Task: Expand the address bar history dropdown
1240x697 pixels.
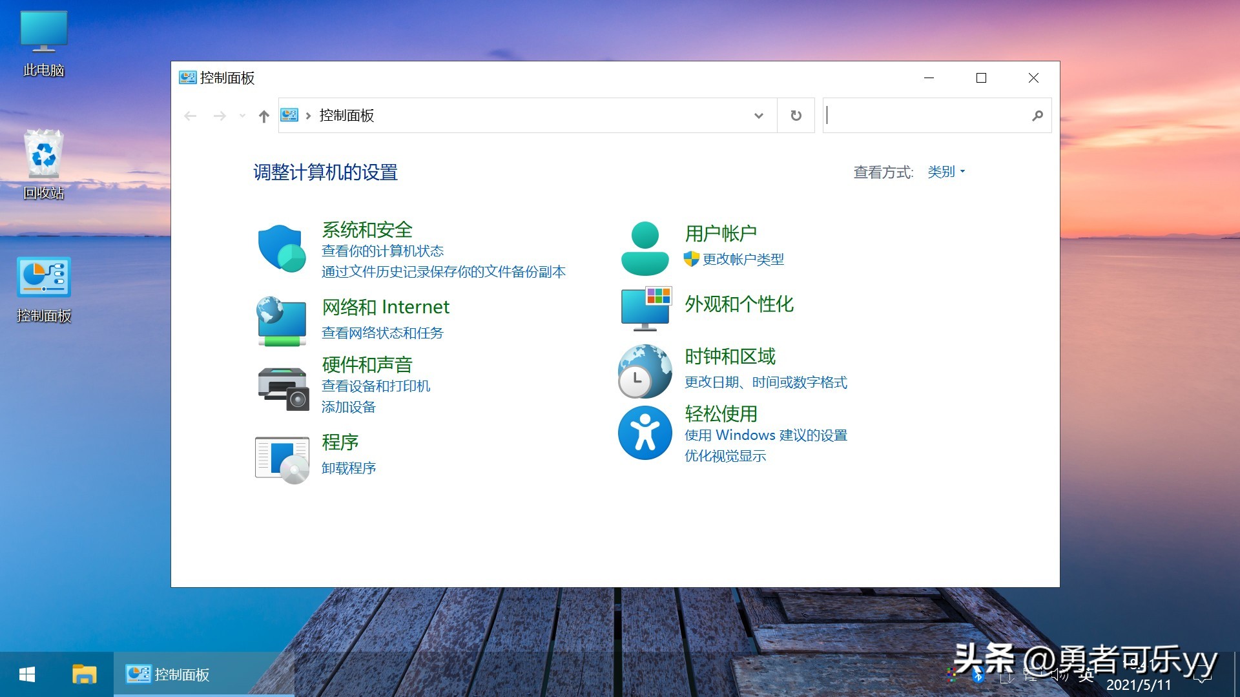Action: point(758,115)
